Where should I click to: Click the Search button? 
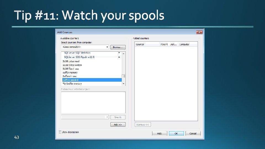click(118, 117)
